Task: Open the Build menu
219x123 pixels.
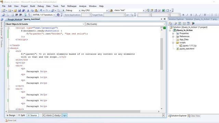Action: coord(33,6)
